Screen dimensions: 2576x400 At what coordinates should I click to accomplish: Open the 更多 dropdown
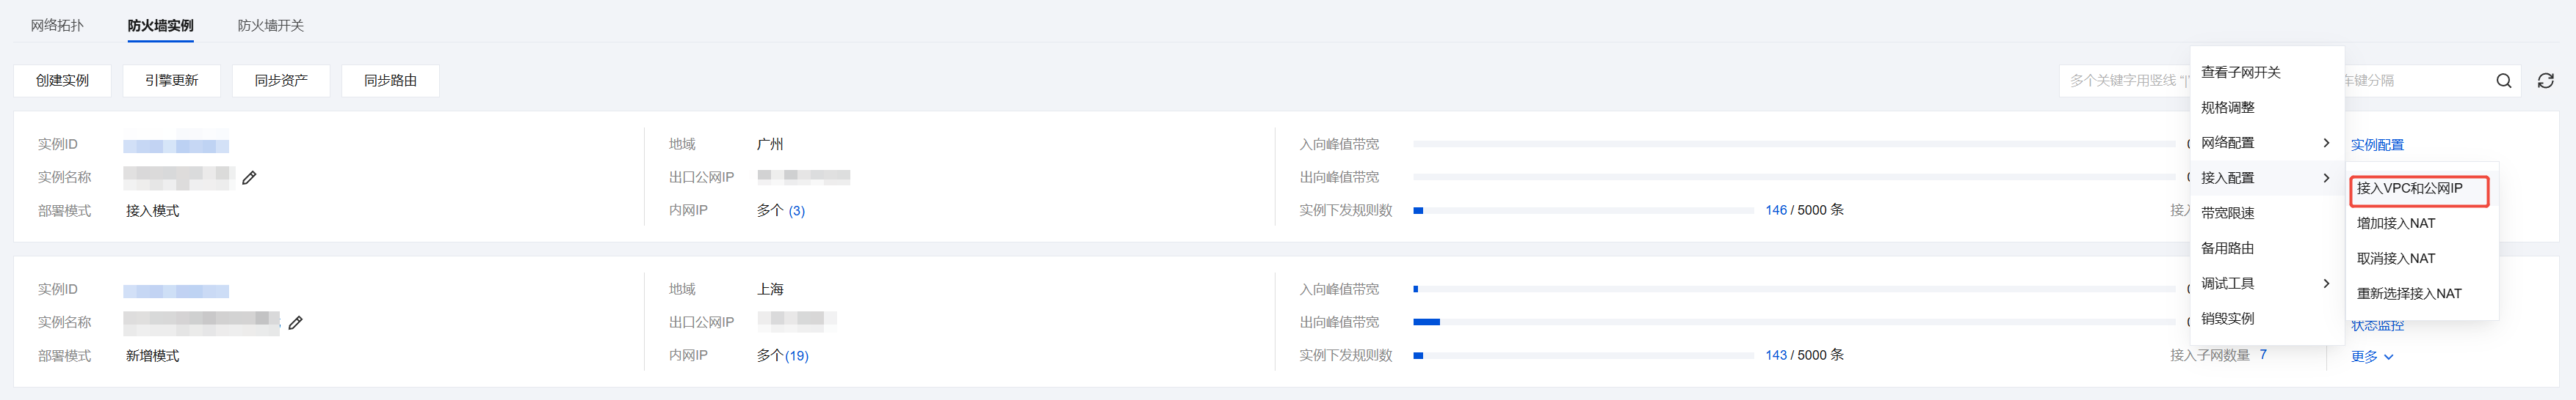pyautogui.click(x=2371, y=356)
